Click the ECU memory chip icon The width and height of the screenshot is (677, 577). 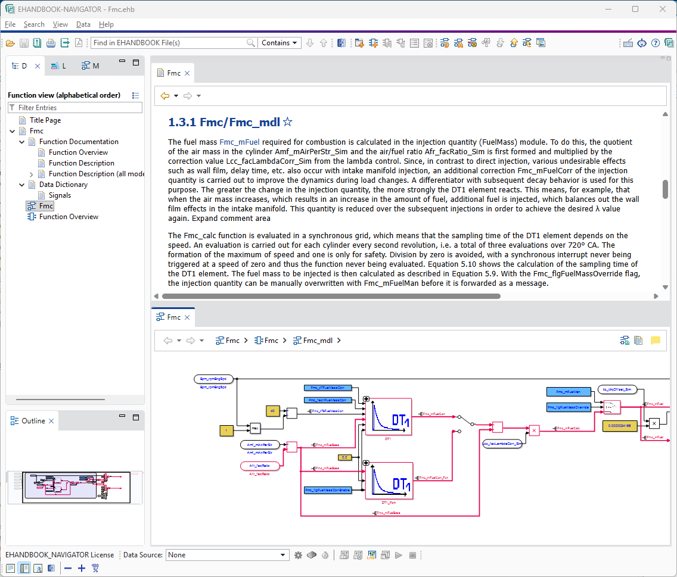[x=312, y=556]
